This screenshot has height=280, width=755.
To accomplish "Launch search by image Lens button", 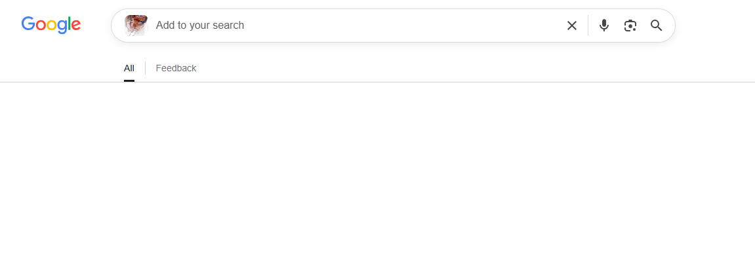I will tap(630, 26).
